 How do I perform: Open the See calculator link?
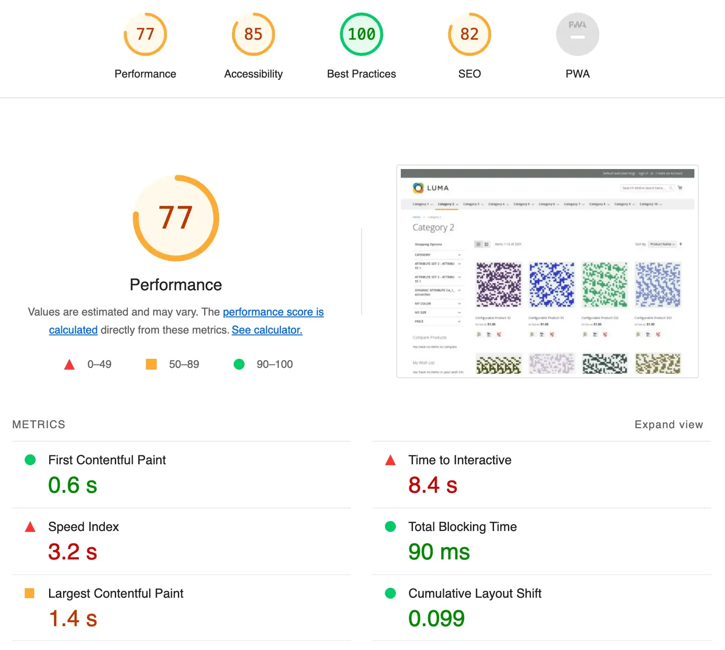pos(267,330)
